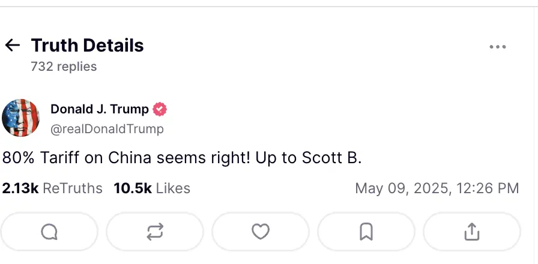Viewport: 538px width, 264px height.
Task: Click the red verified badge
Action: pos(160,109)
